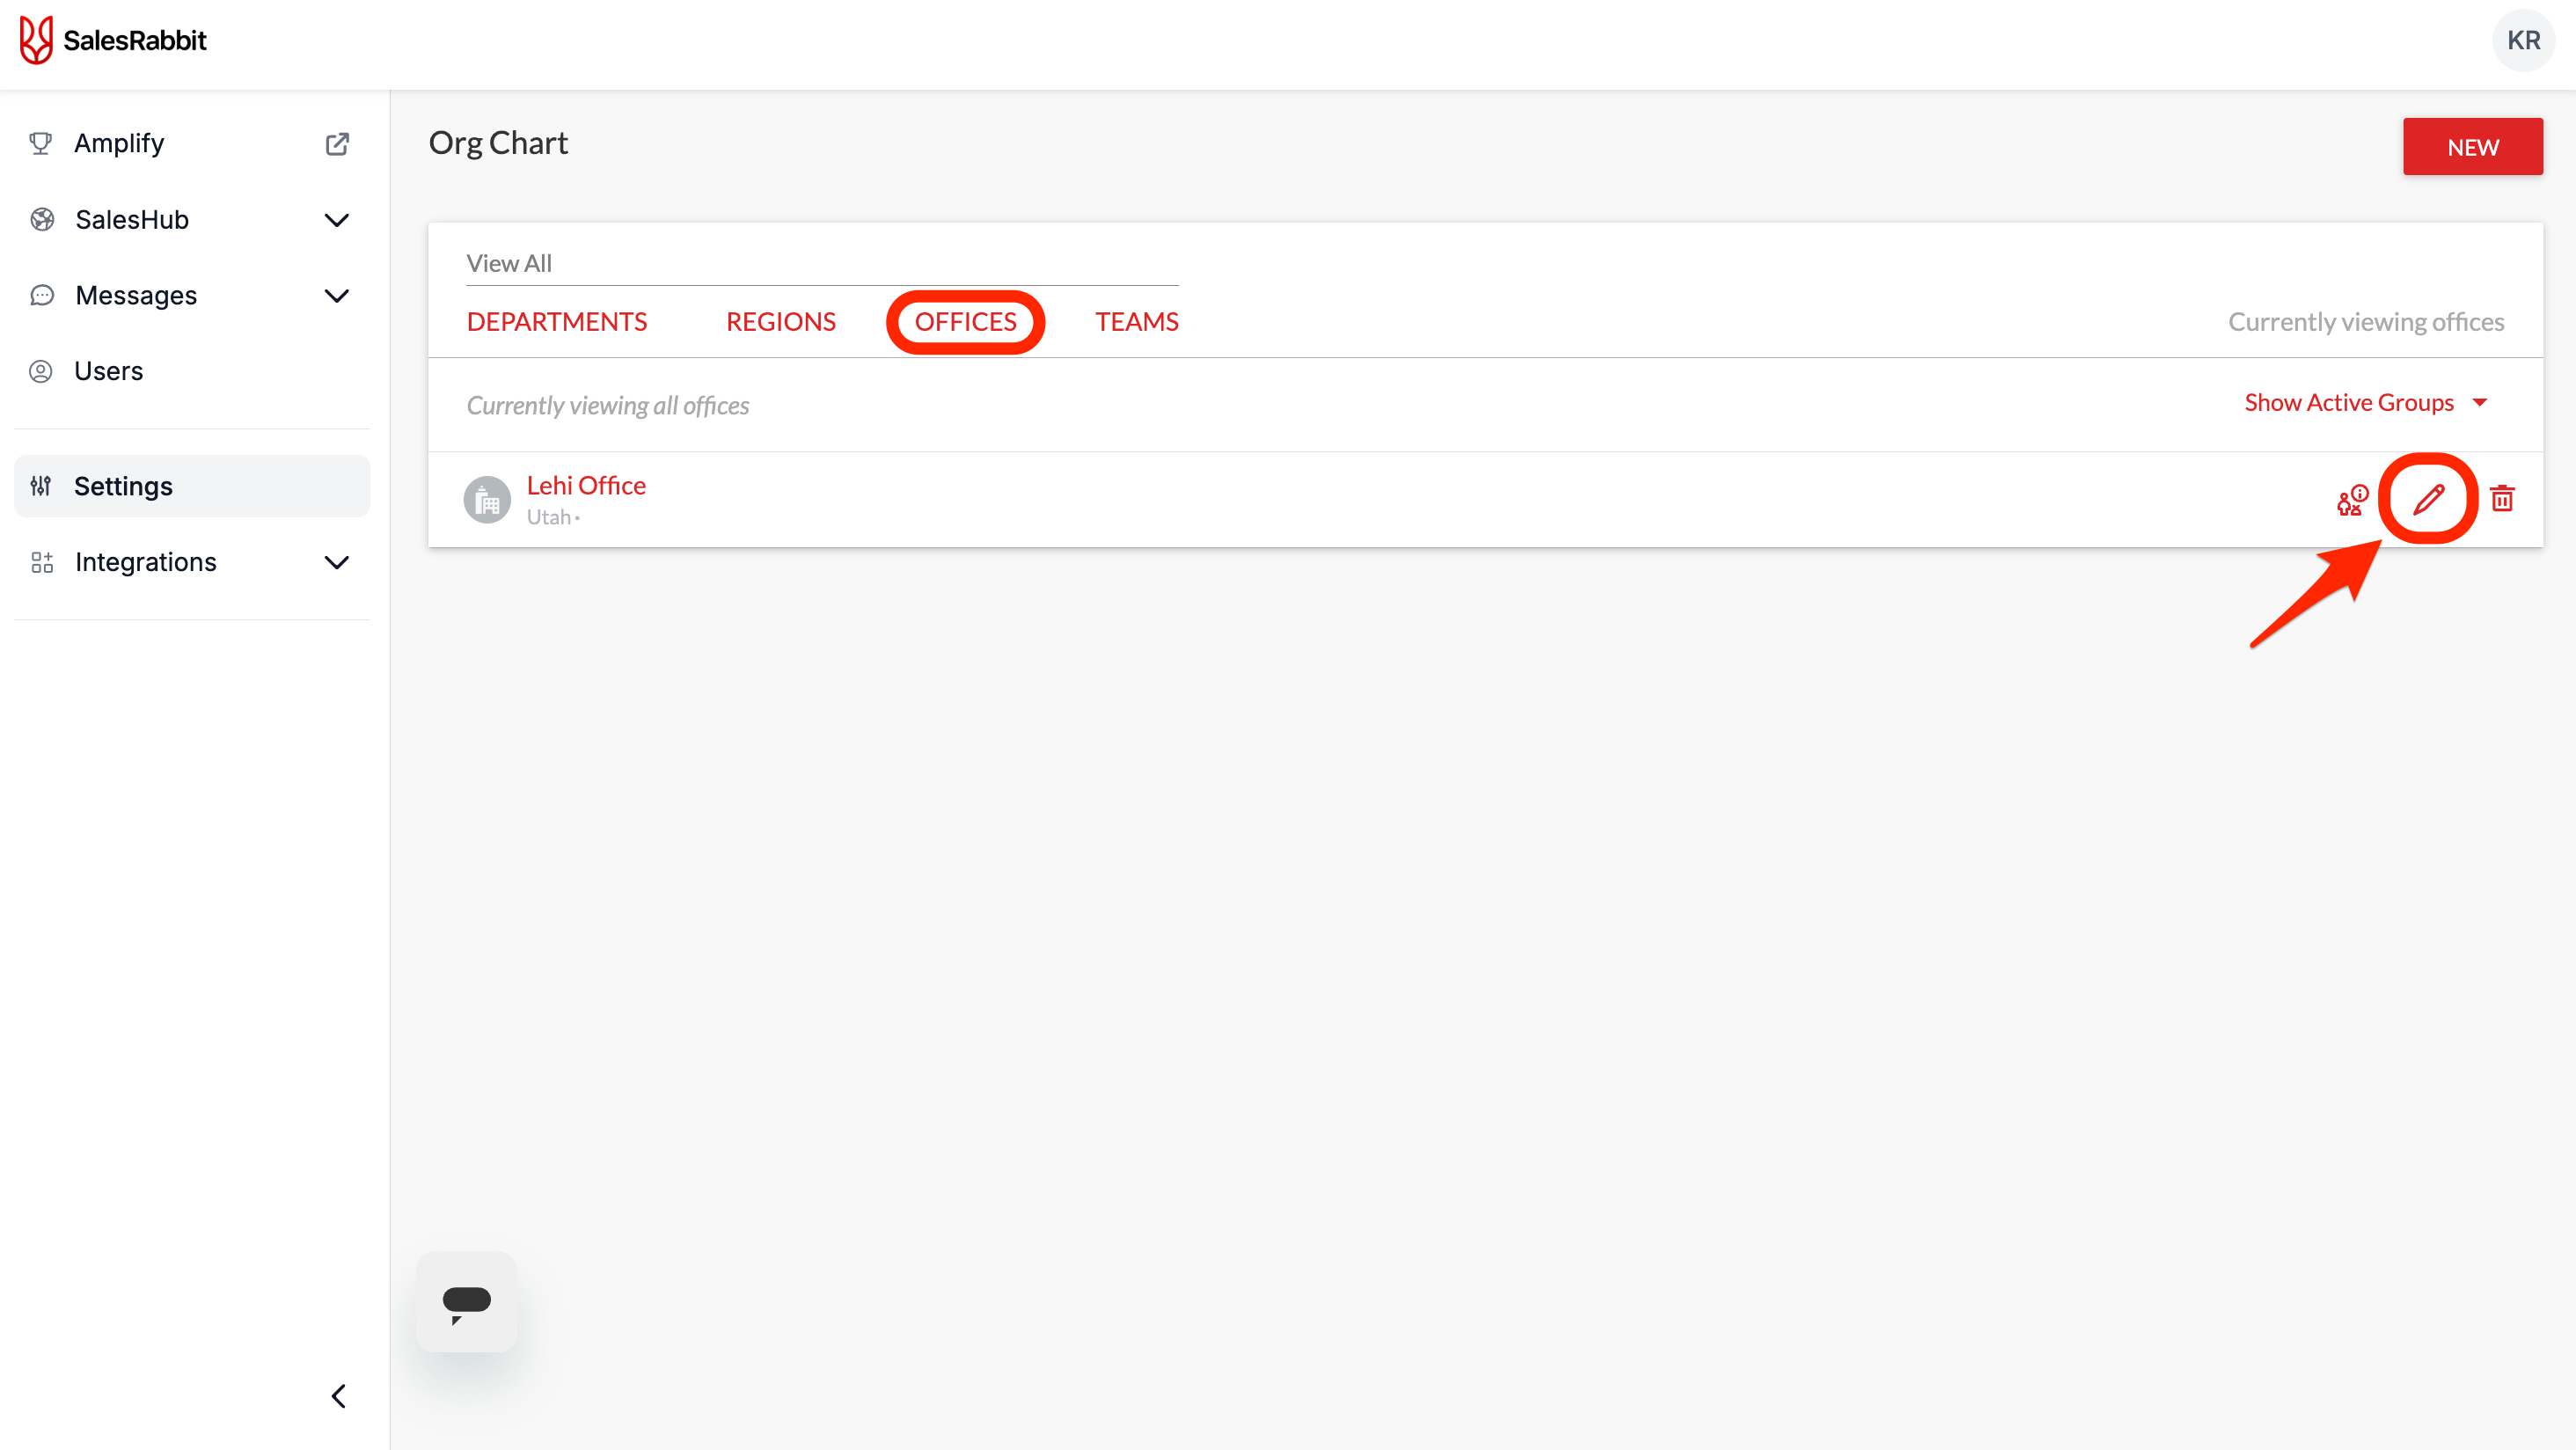Go to Users in the sidebar
This screenshot has width=2576, height=1450.
pos(108,371)
